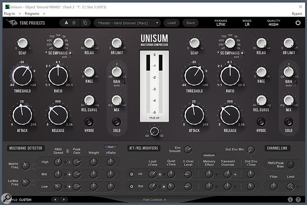This screenshot has height=205, width=307.
Task: Expand the right SC EMPHASIS triangle
Action: (x=218, y=52)
